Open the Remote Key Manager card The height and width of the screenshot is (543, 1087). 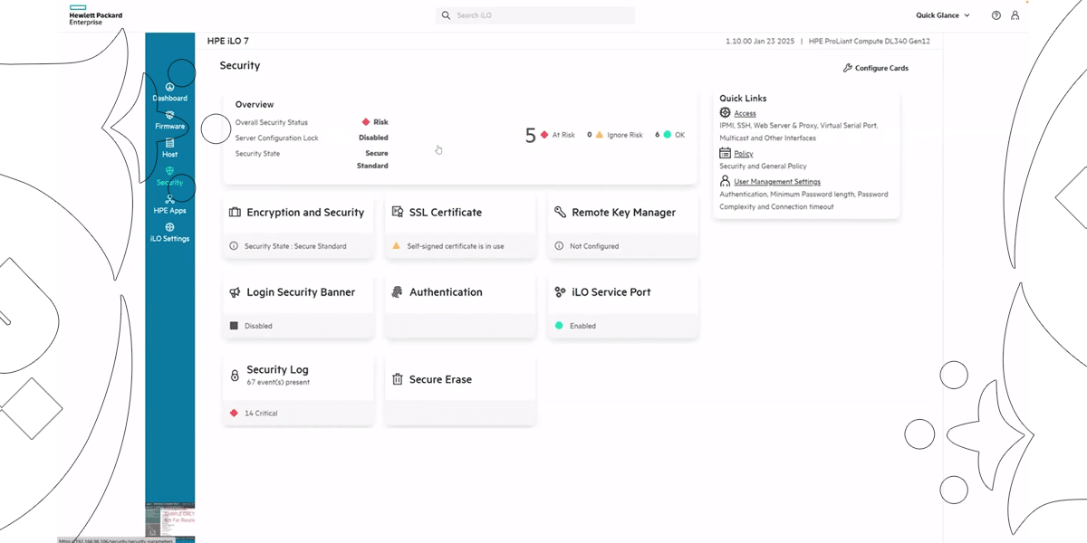click(x=622, y=213)
